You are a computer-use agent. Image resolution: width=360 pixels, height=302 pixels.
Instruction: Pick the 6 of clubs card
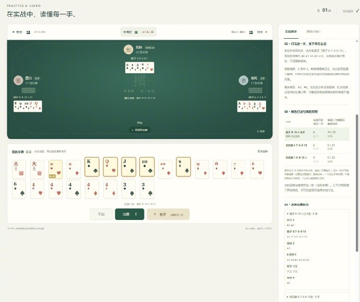tap(19, 189)
